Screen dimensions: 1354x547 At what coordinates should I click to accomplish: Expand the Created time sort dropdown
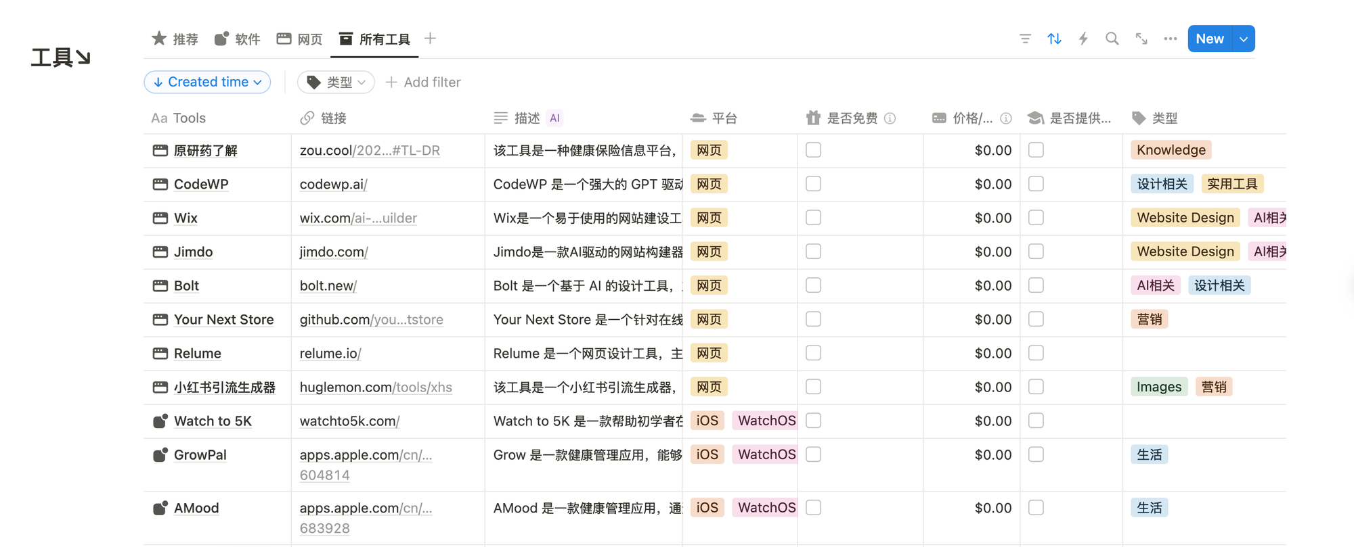tap(207, 82)
